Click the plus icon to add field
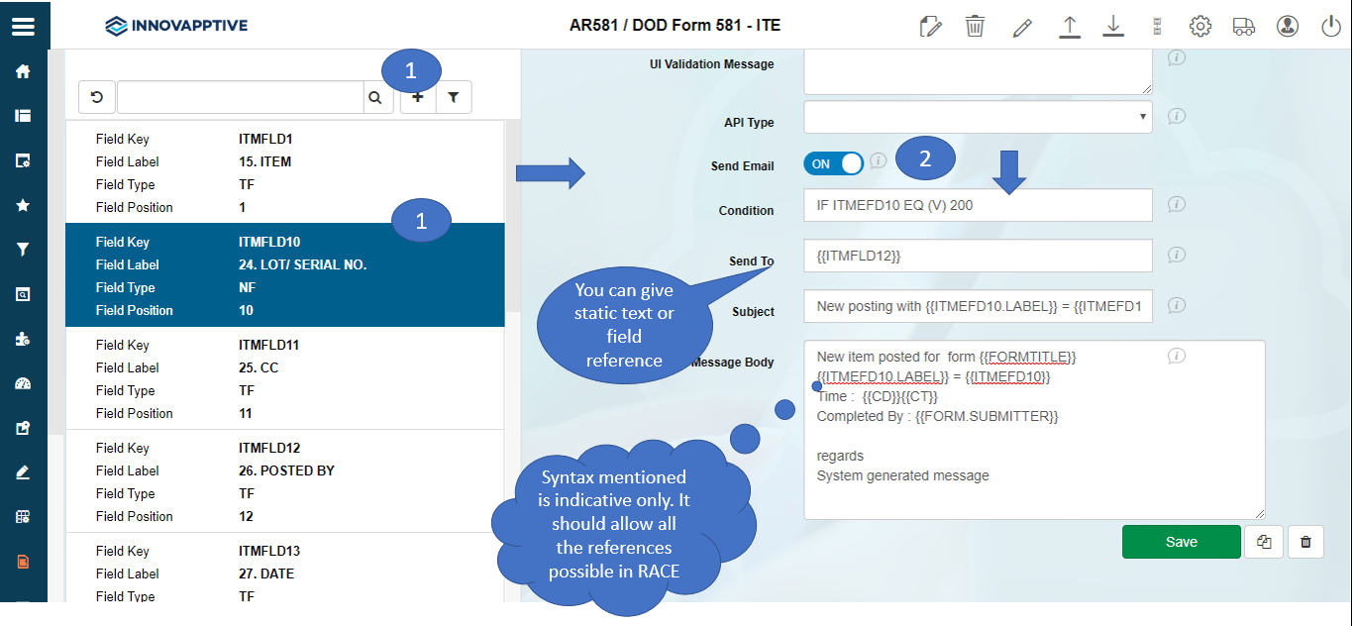The height and width of the screenshot is (626, 1353). pos(417,97)
